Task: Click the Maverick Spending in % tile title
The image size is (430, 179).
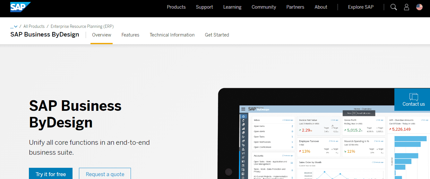Action: coord(357,141)
